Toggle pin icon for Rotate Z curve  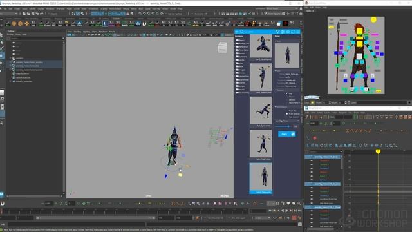click(312, 180)
